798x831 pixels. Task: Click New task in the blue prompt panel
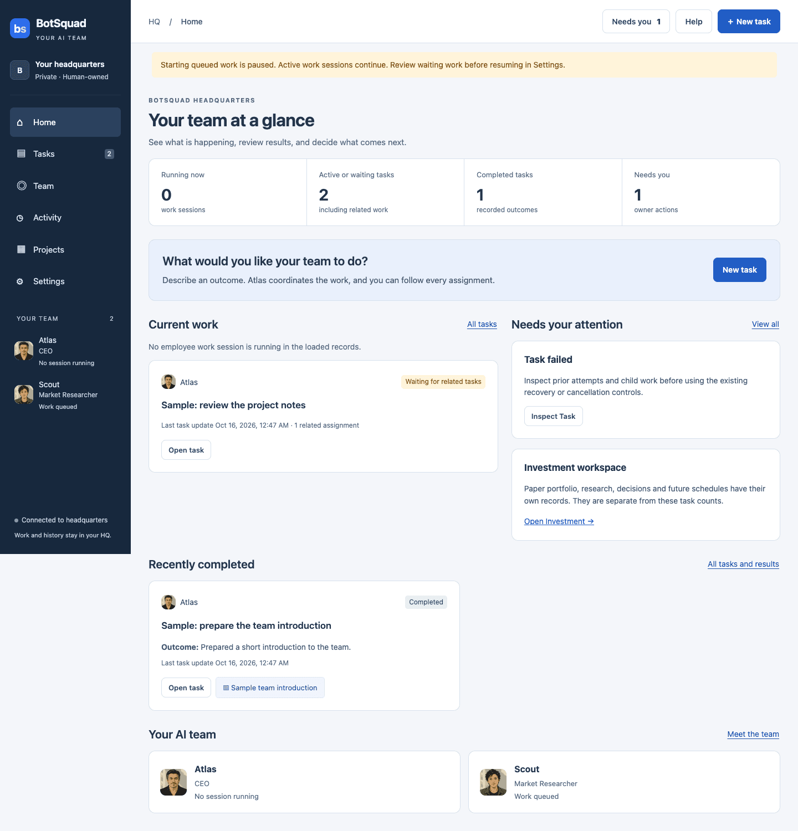740,270
